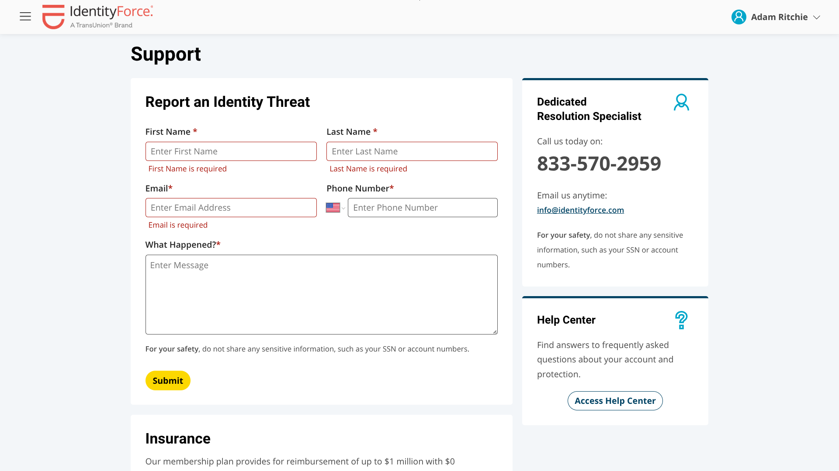Click the Resolution Specialist person icon
The height and width of the screenshot is (471, 839).
681,102
